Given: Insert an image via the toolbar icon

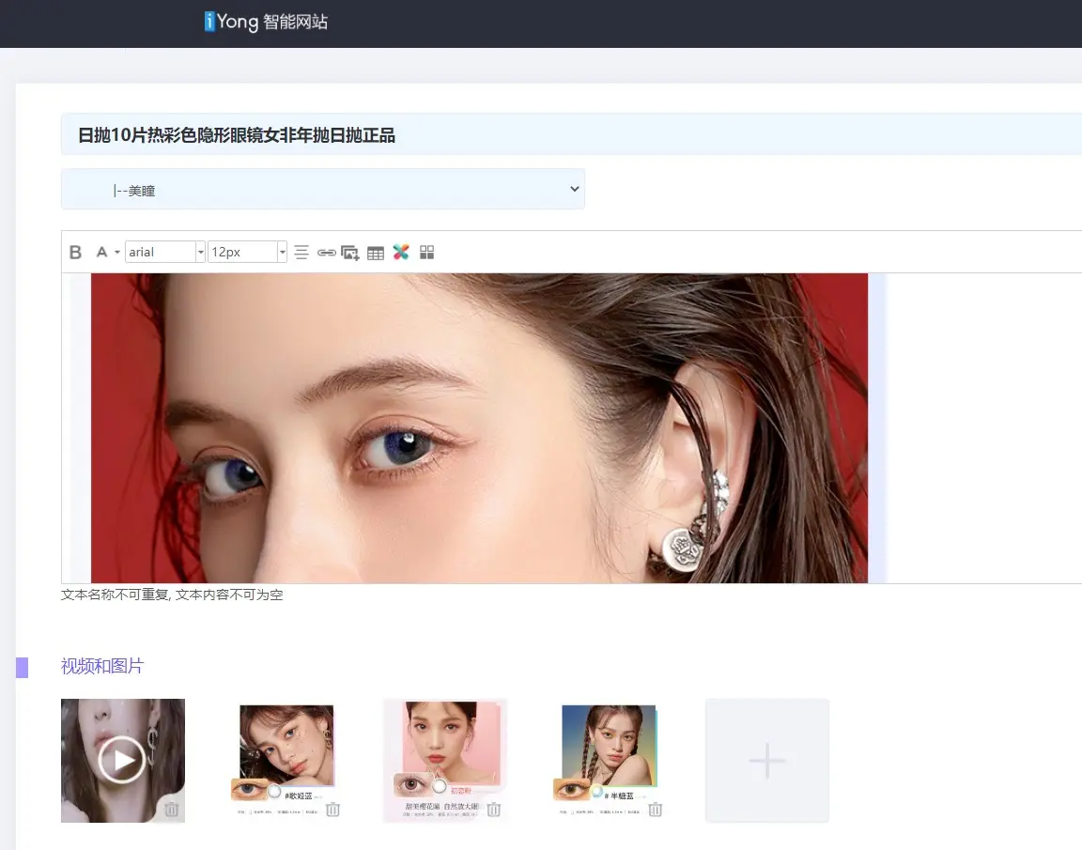Looking at the screenshot, I should [349, 252].
